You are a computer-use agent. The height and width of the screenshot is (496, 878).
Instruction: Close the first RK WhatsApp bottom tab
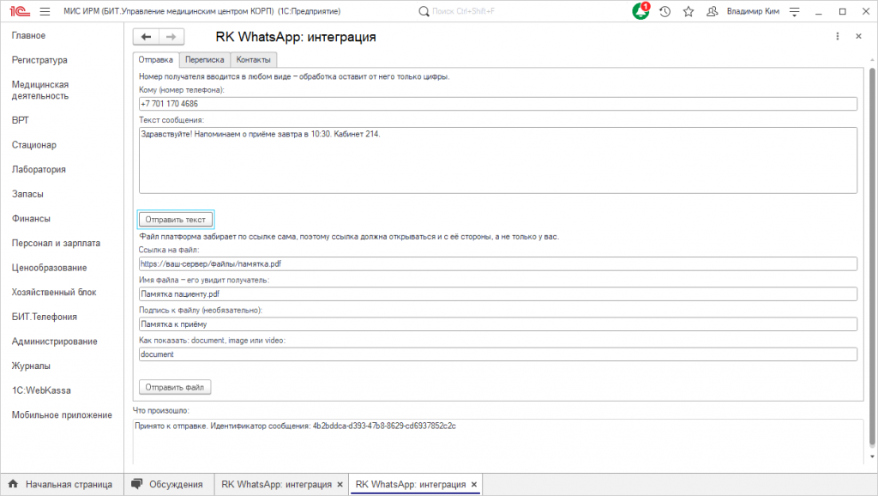(x=340, y=484)
